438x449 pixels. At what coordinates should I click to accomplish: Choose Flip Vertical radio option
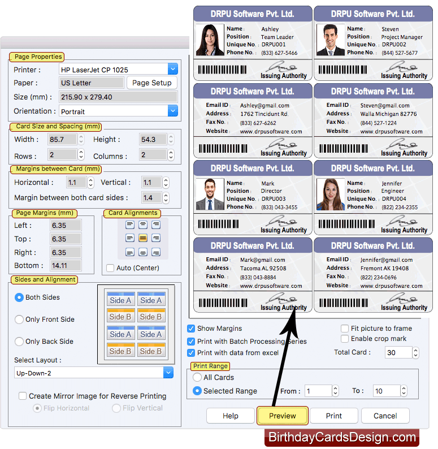(116, 408)
